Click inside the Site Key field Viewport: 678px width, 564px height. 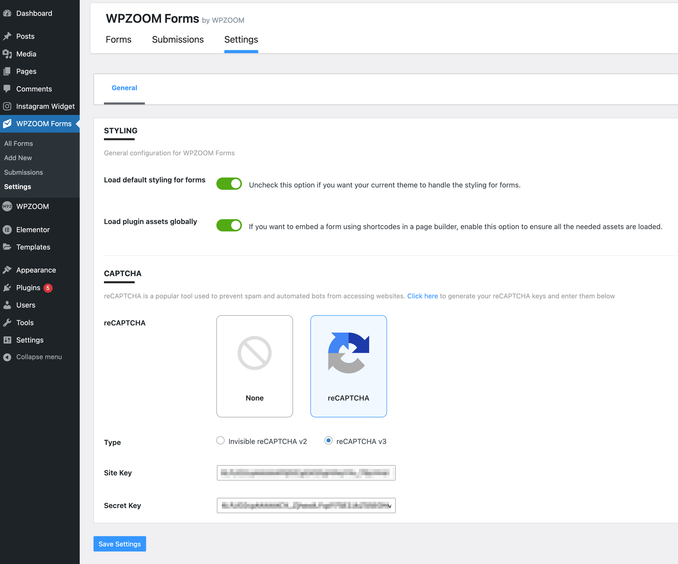(306, 473)
